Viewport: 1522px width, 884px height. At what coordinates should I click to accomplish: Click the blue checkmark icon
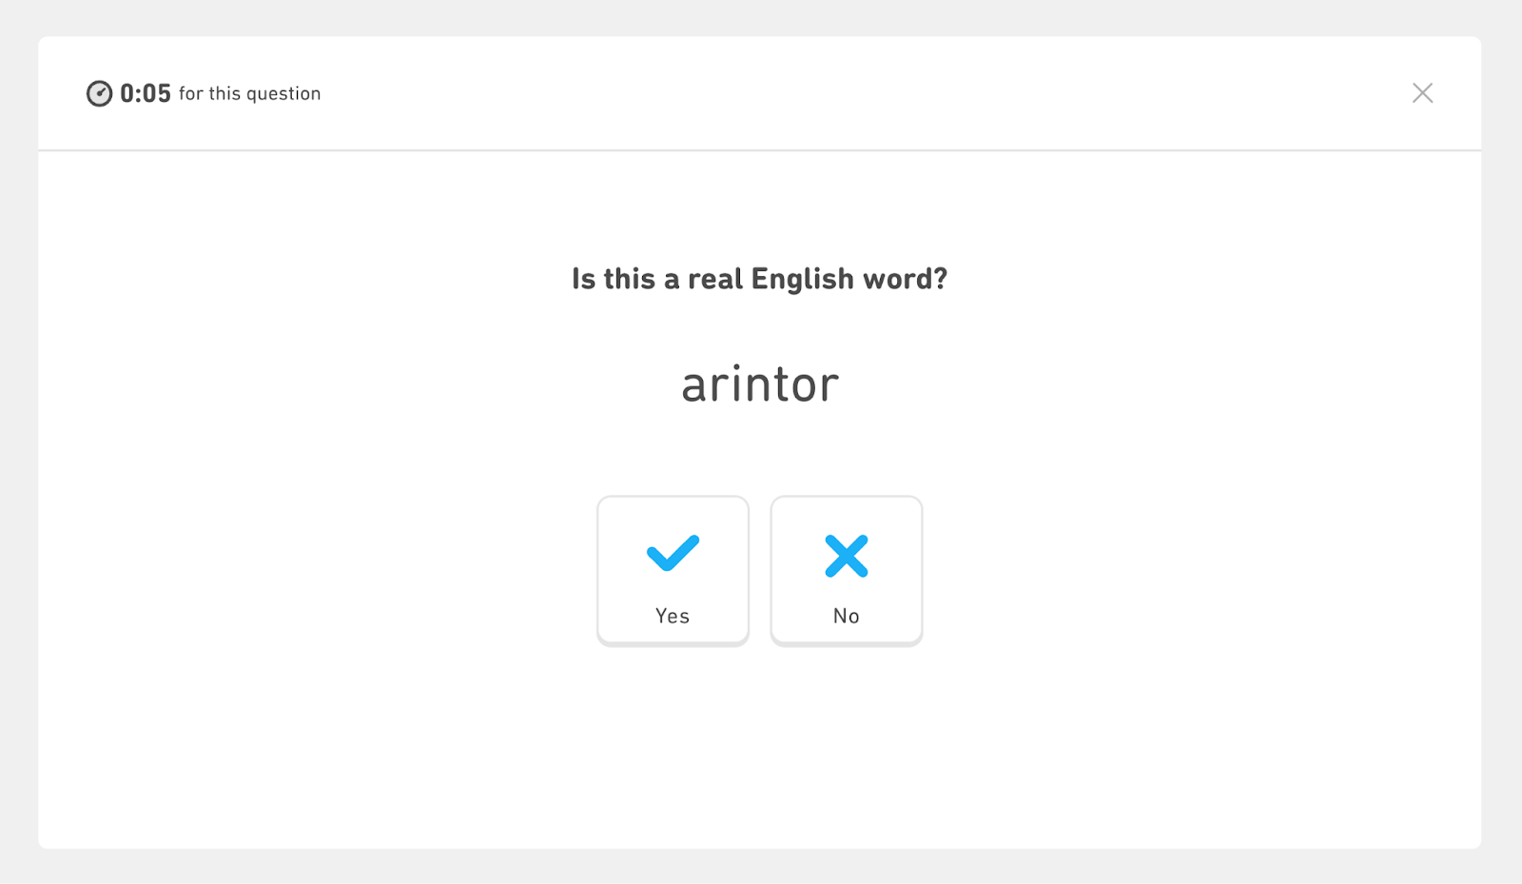673,554
